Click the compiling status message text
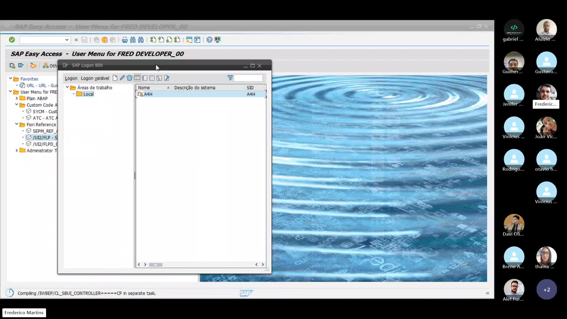 pos(87,293)
